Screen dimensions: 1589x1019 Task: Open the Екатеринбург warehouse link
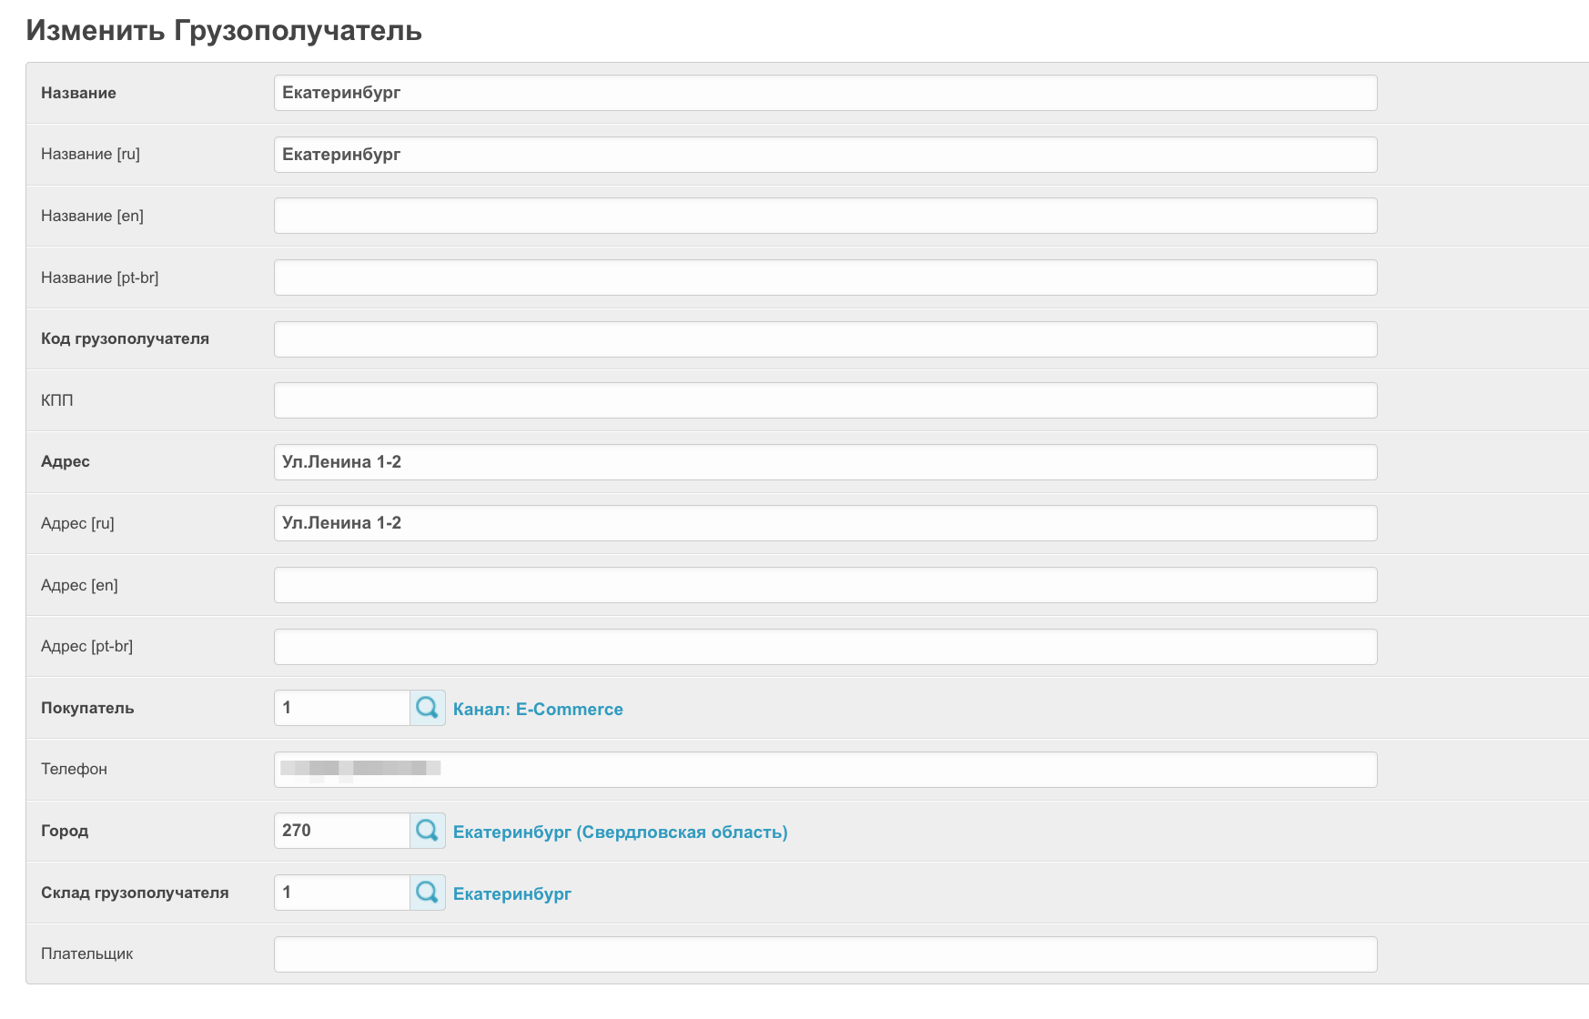click(x=511, y=894)
